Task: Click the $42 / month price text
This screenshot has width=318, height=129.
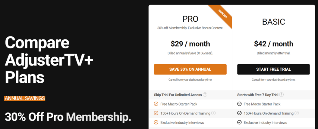Action: 273,44
